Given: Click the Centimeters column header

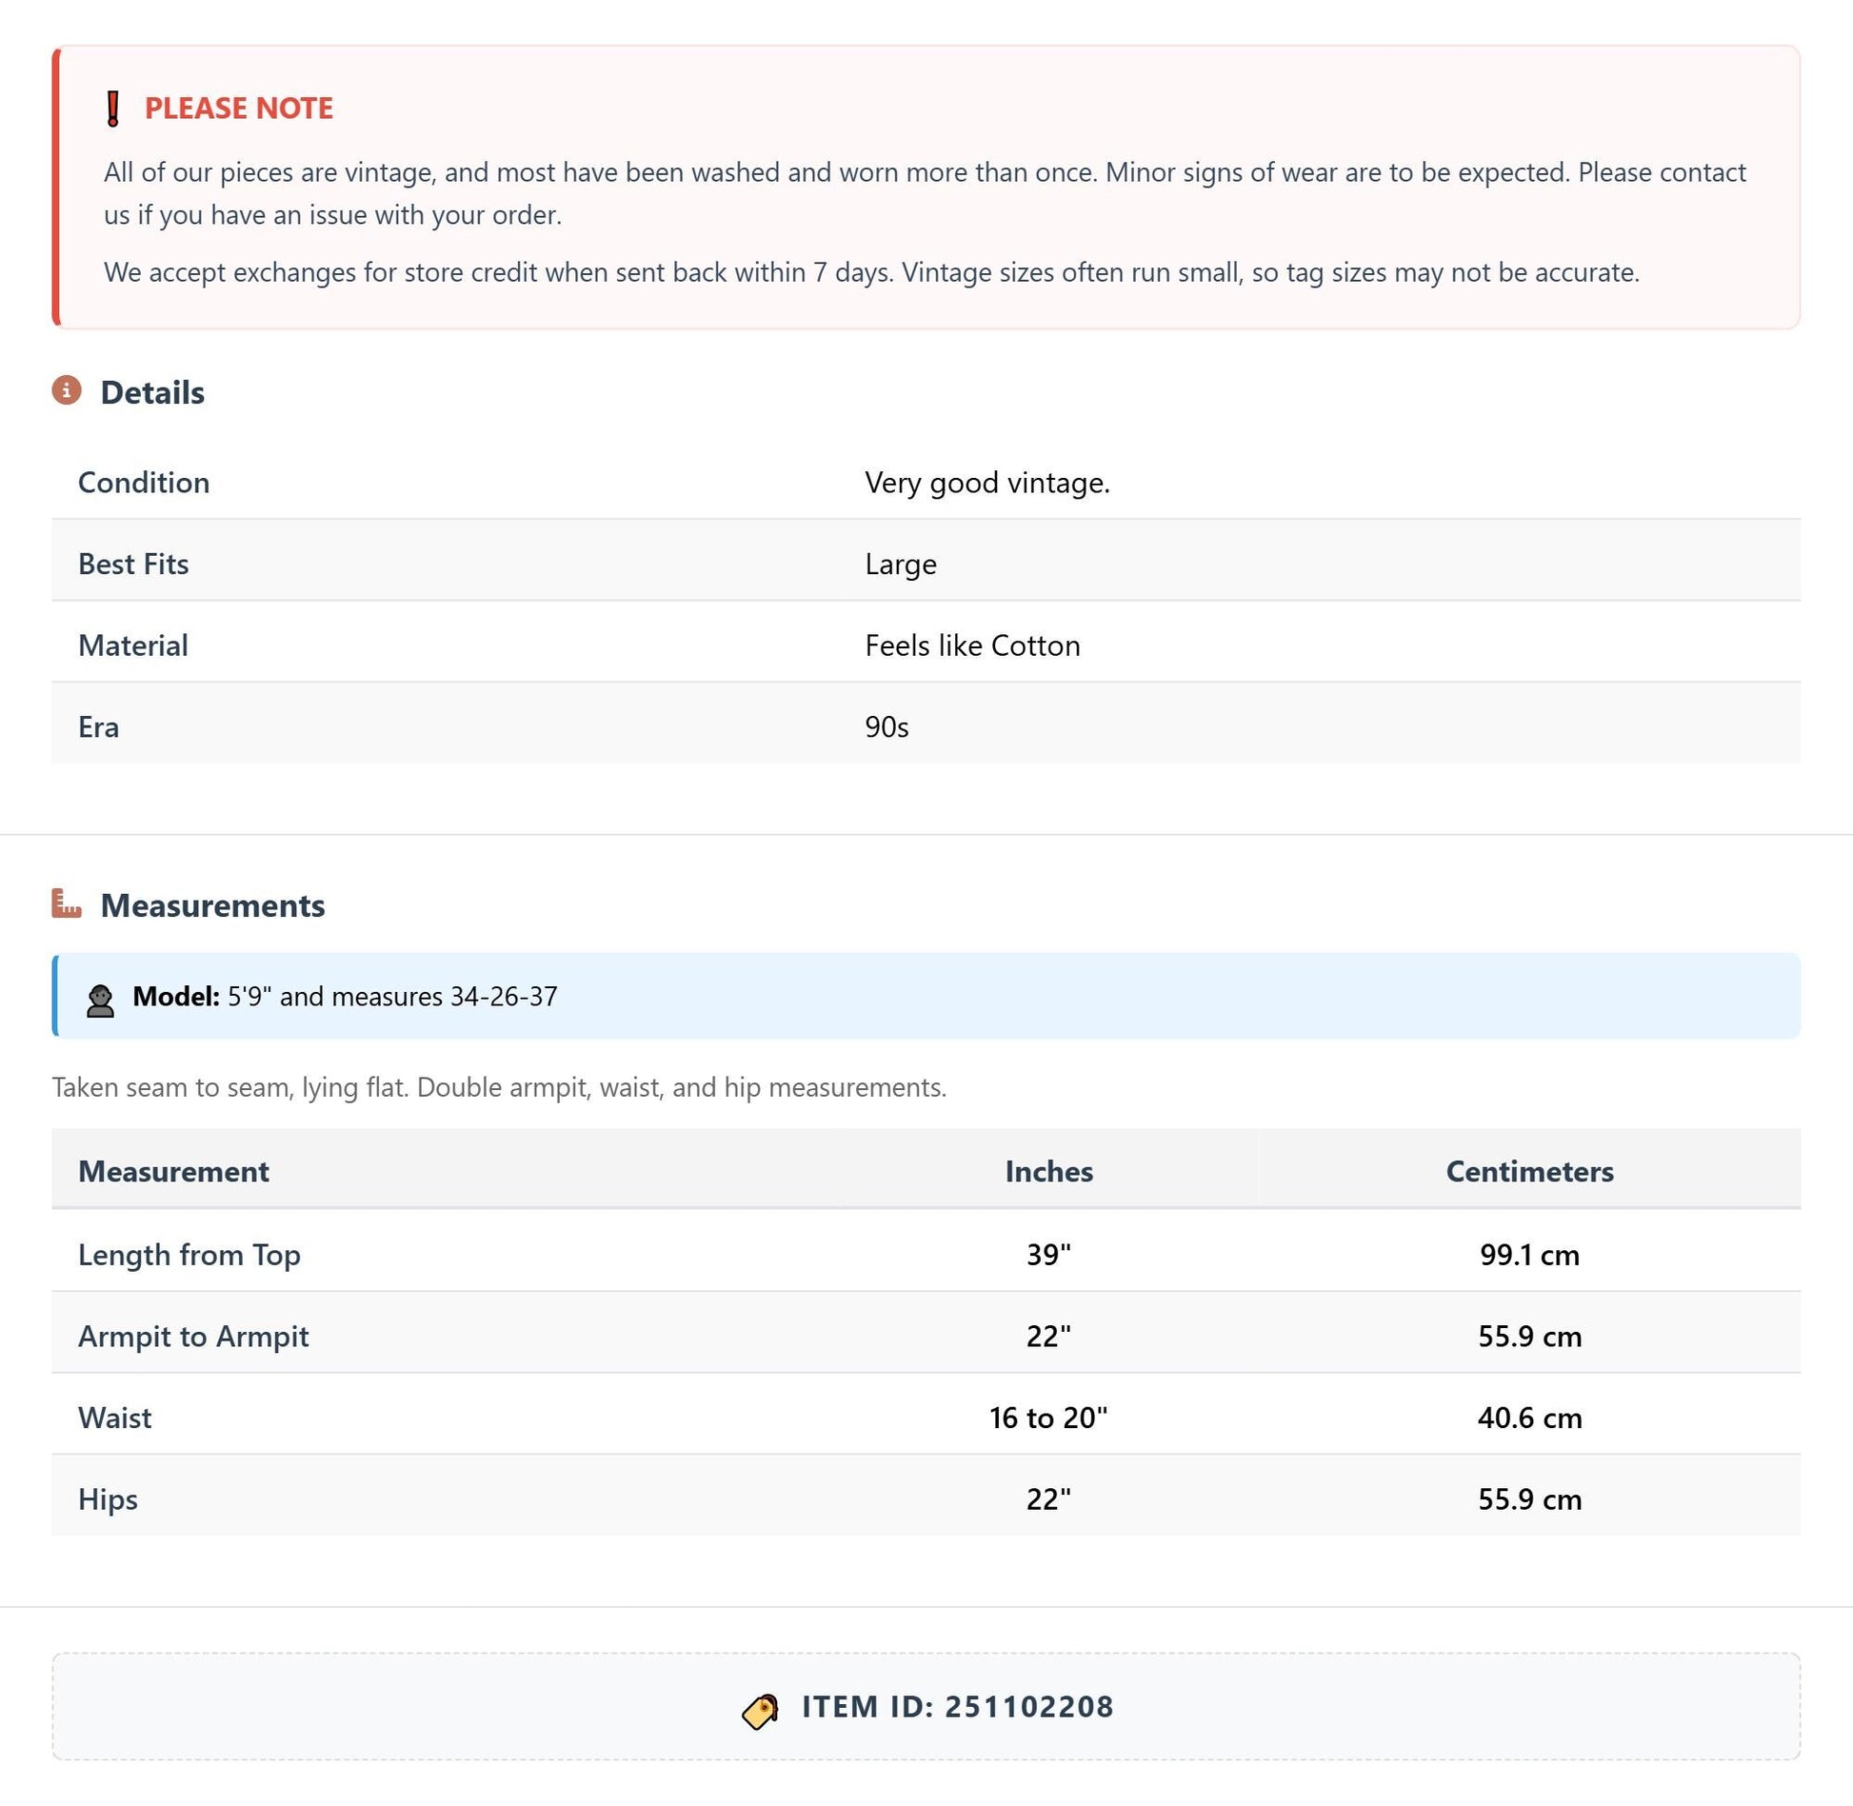Looking at the screenshot, I should 1529,1171.
